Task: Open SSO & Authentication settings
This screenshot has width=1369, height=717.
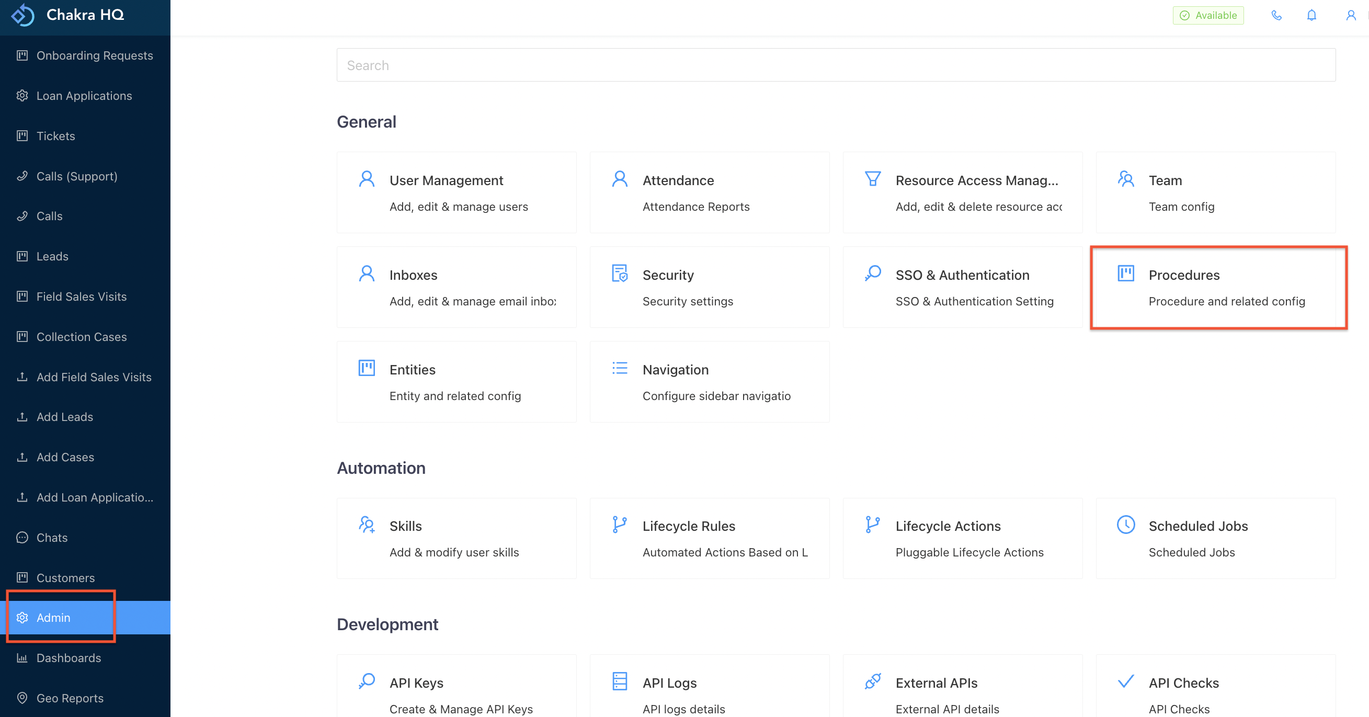Action: [x=963, y=288]
